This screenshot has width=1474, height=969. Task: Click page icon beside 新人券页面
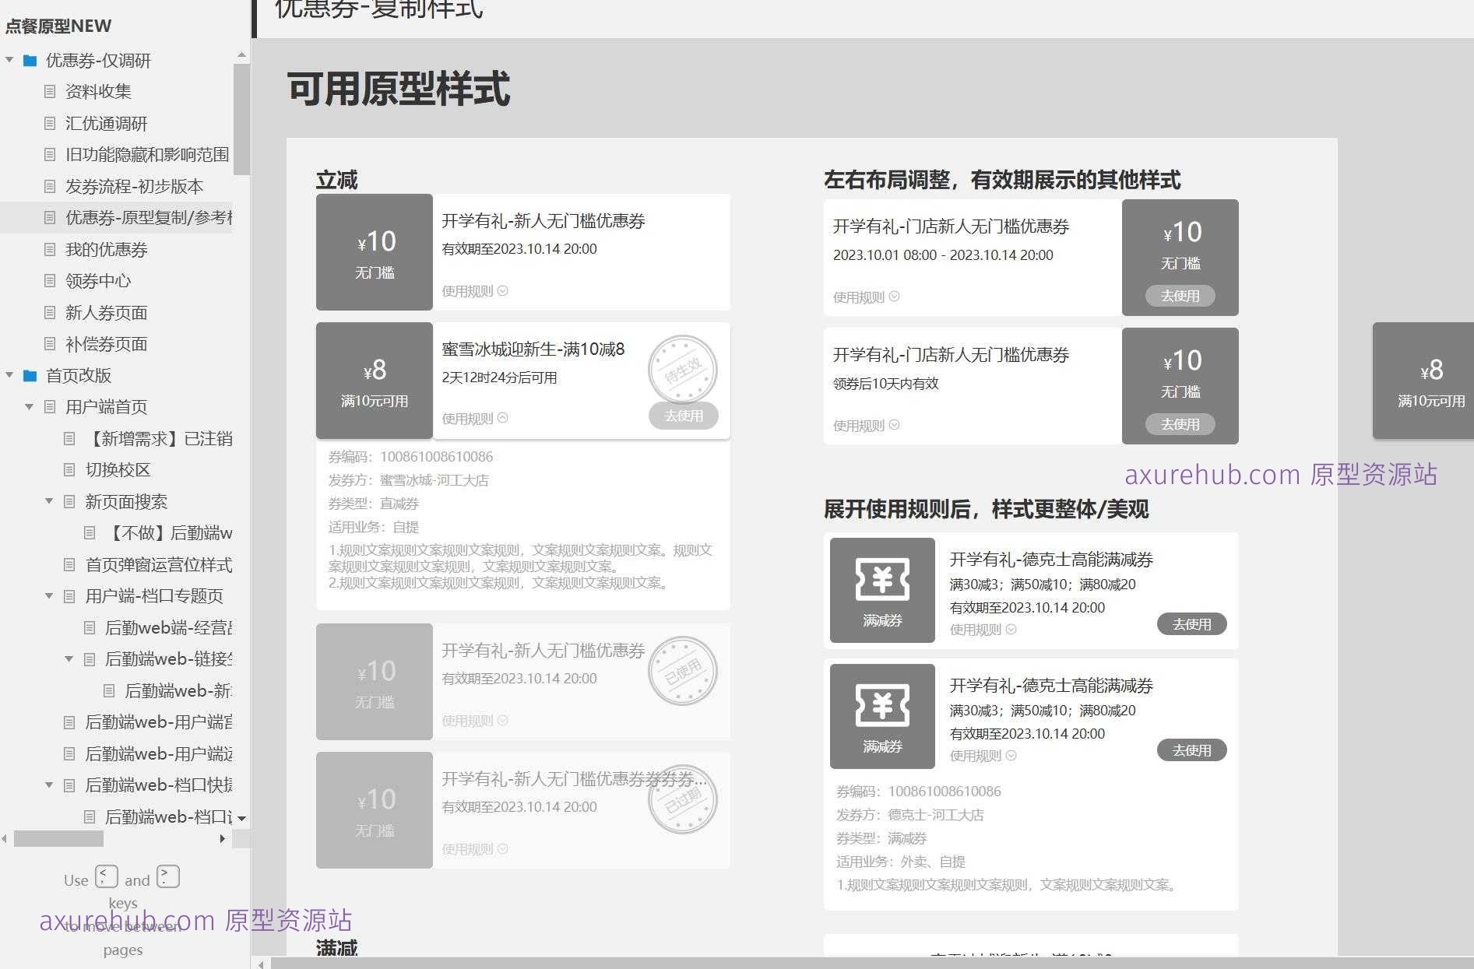[50, 312]
